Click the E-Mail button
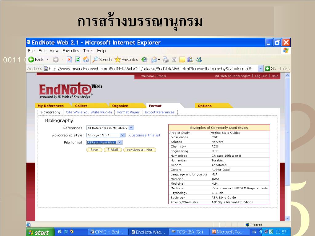Screen dimensions: 315x236 pos(113,150)
